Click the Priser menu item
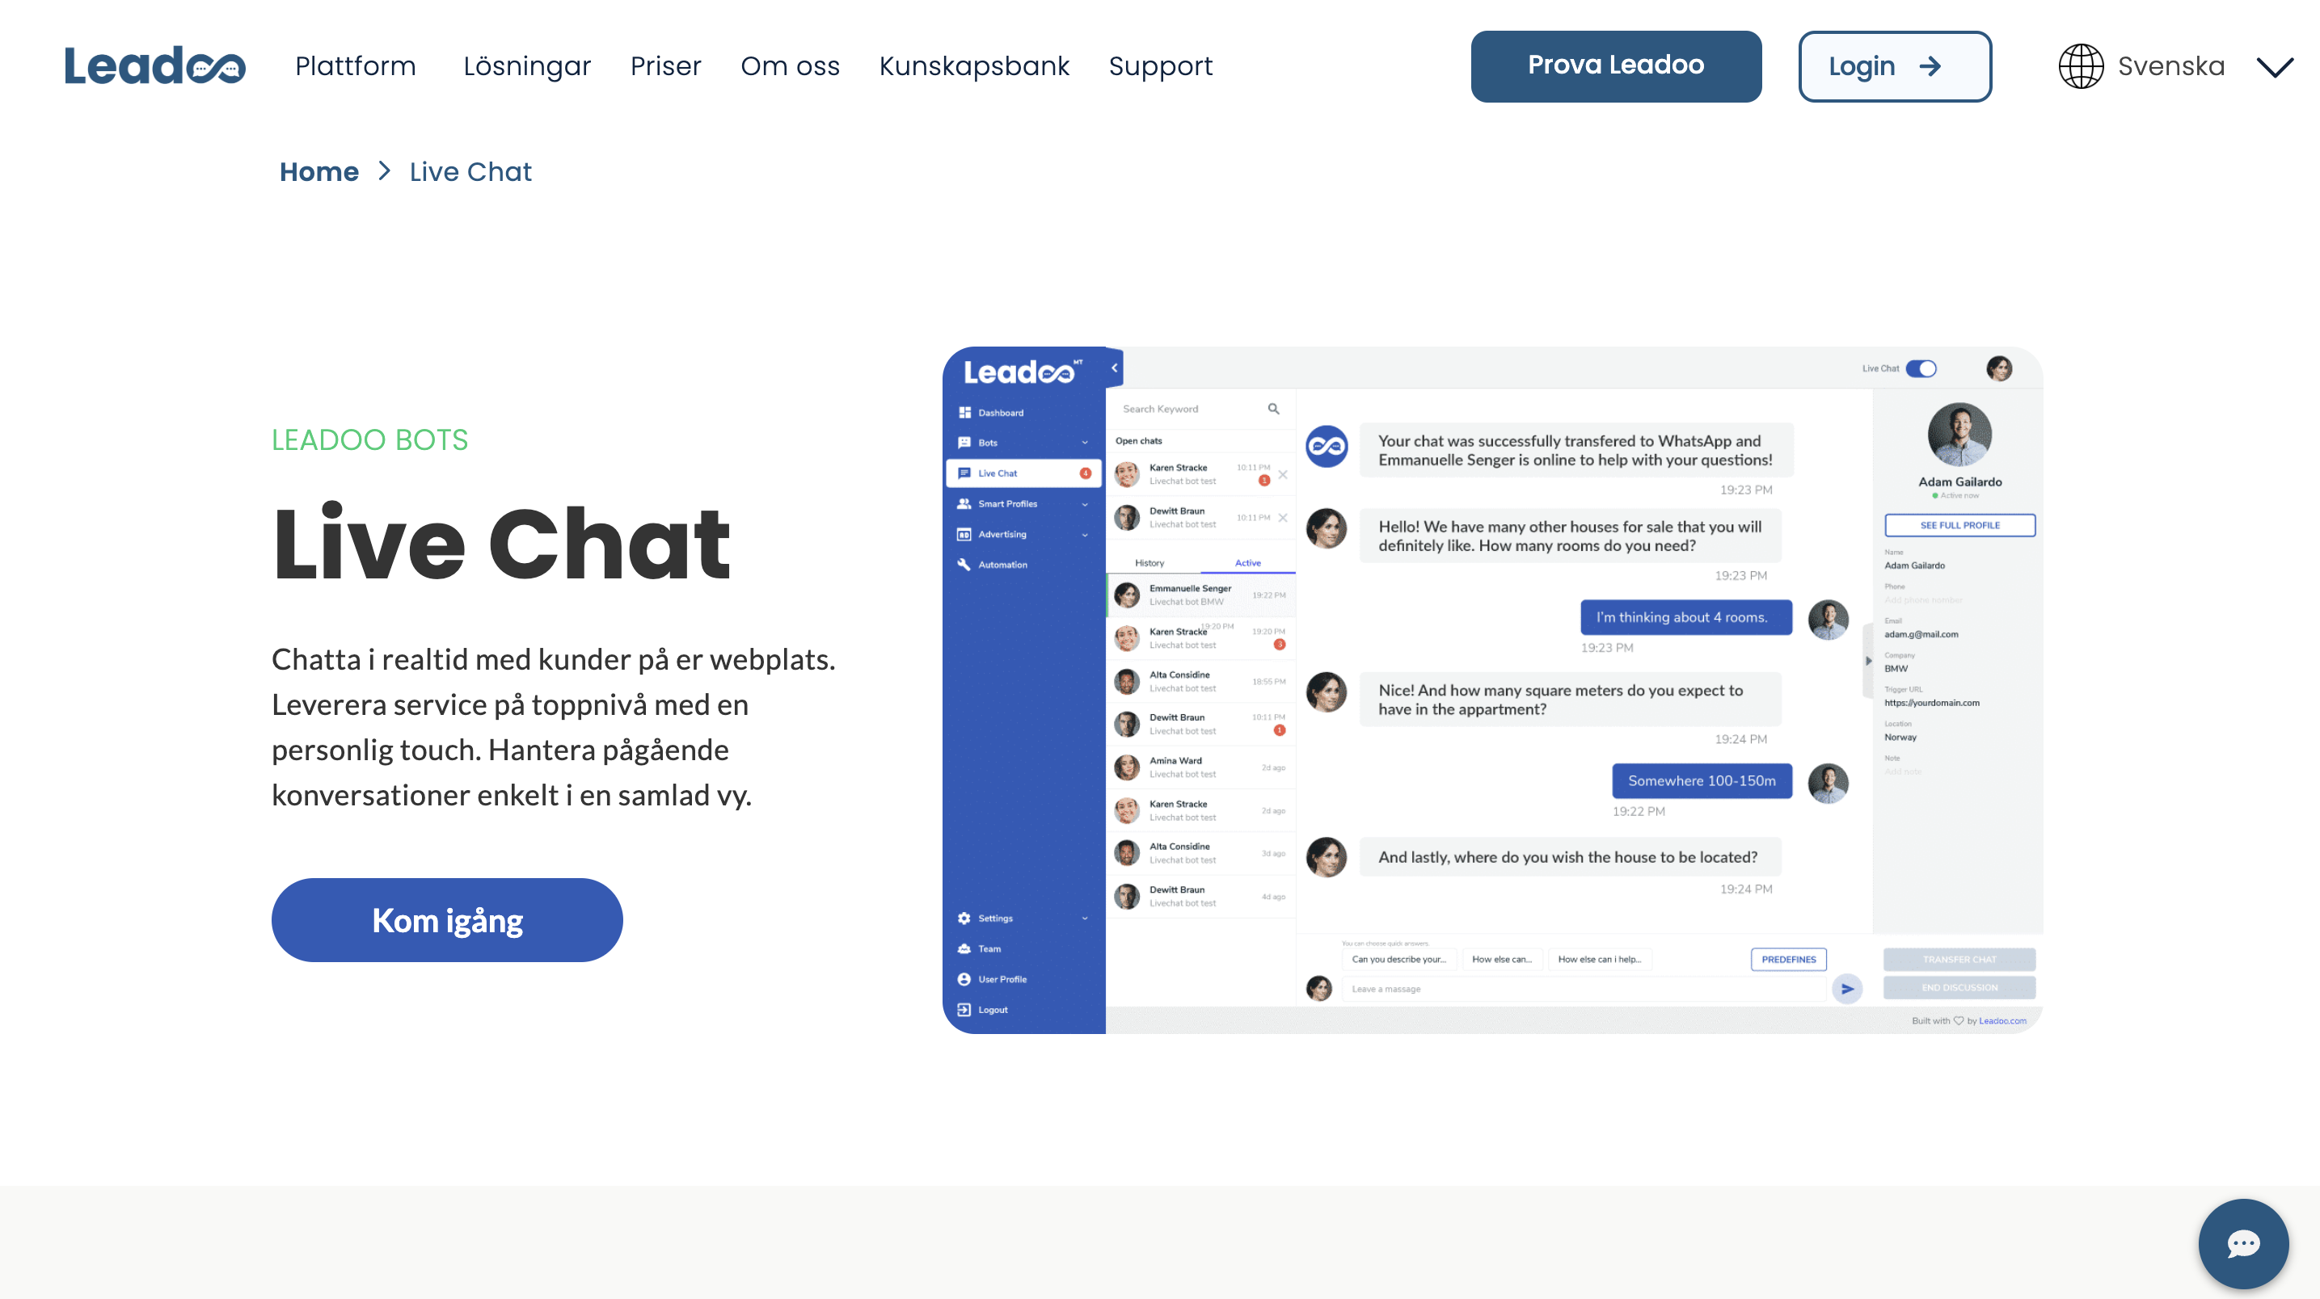Viewport: 2320px width, 1299px height. click(666, 65)
